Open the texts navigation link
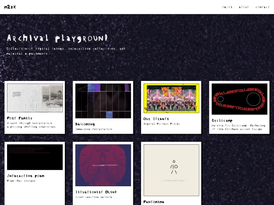This screenshot has height=205, width=274. tap(227, 7)
